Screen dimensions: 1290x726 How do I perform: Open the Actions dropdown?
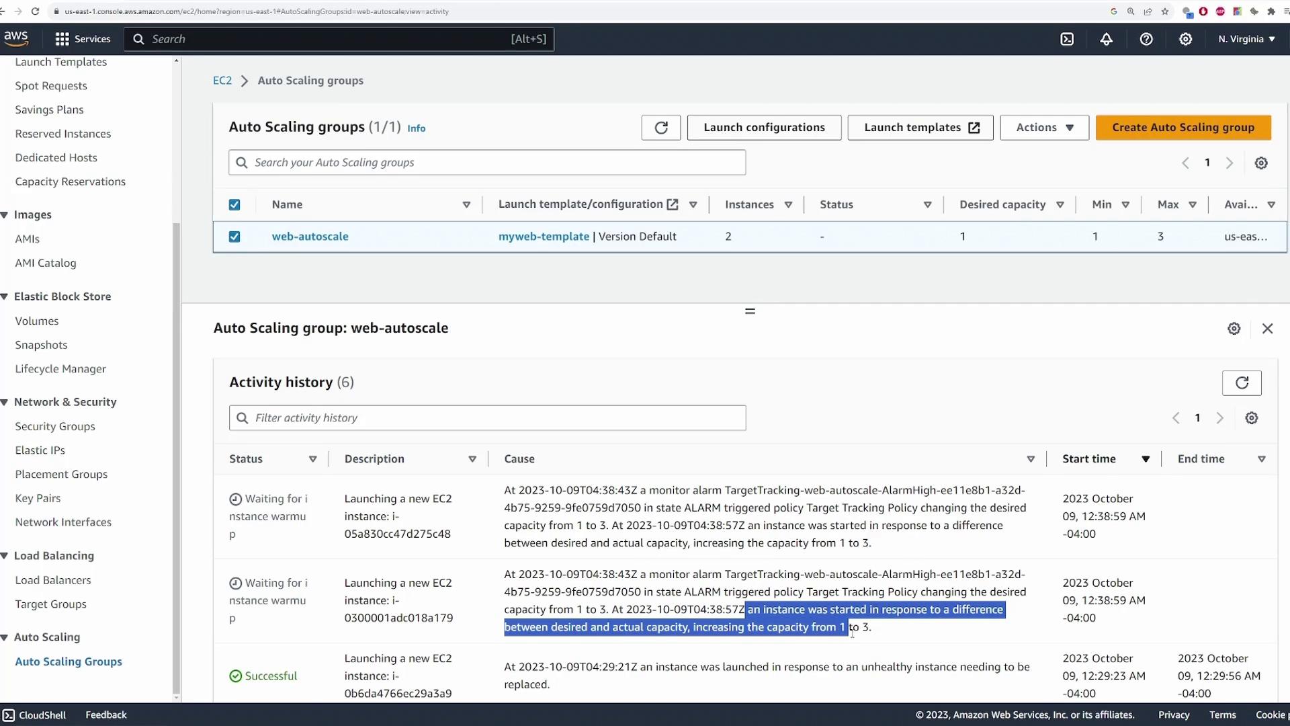pos(1044,128)
